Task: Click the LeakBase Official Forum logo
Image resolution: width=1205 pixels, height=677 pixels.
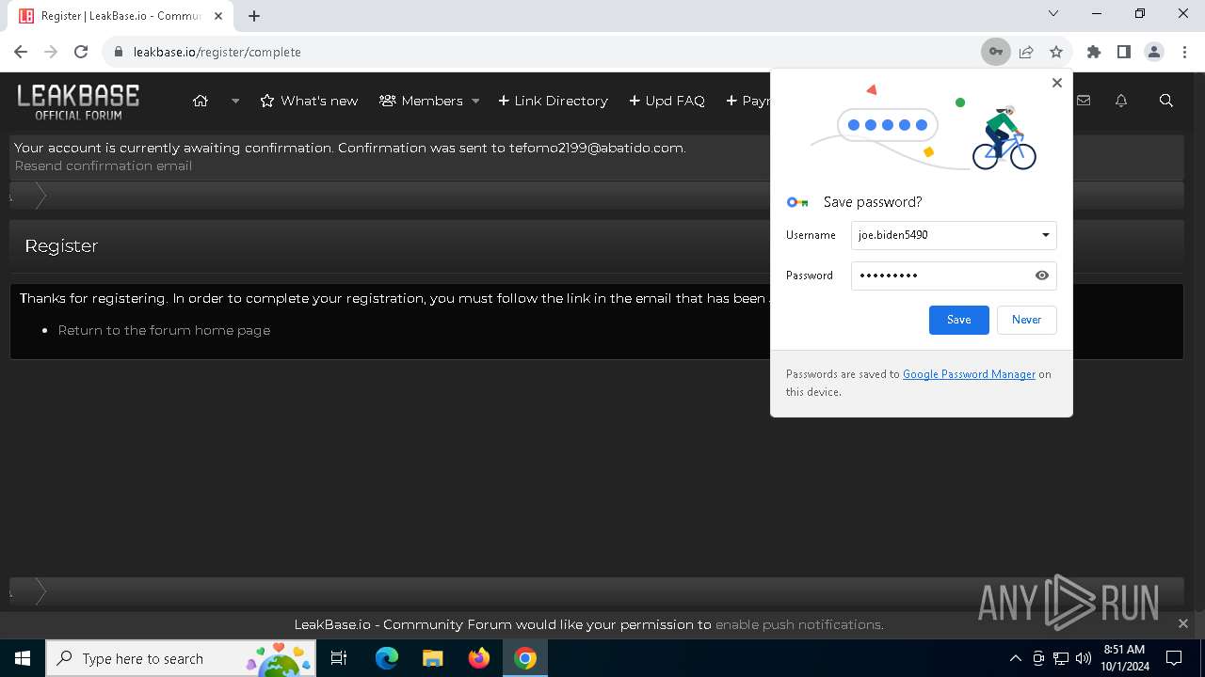Action: (x=78, y=102)
